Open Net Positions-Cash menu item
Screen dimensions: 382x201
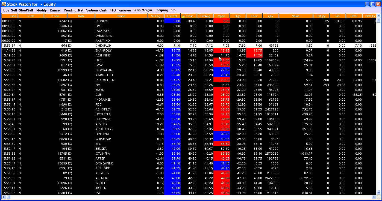point(92,10)
